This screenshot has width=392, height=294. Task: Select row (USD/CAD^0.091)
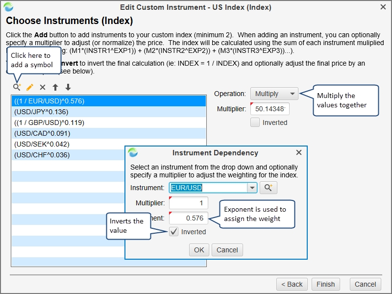point(109,133)
